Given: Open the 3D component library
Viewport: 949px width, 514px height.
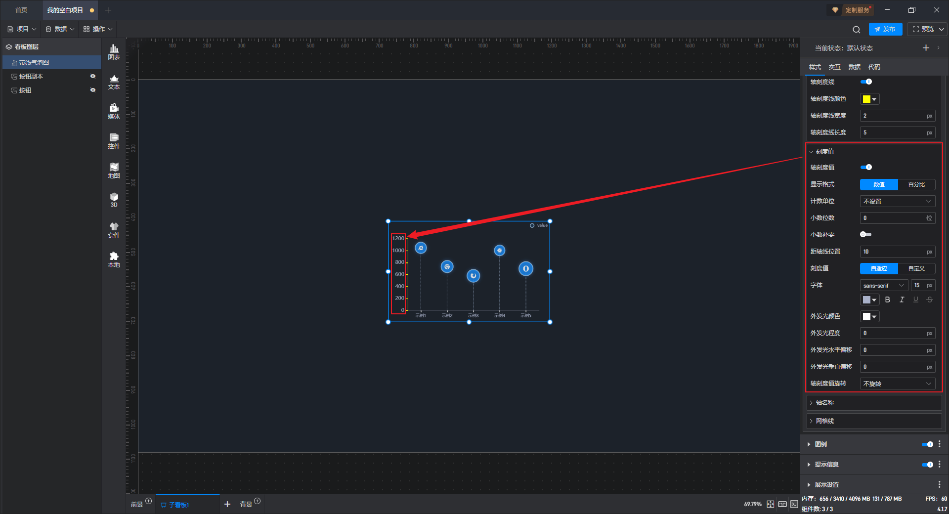Looking at the screenshot, I should 114,200.
